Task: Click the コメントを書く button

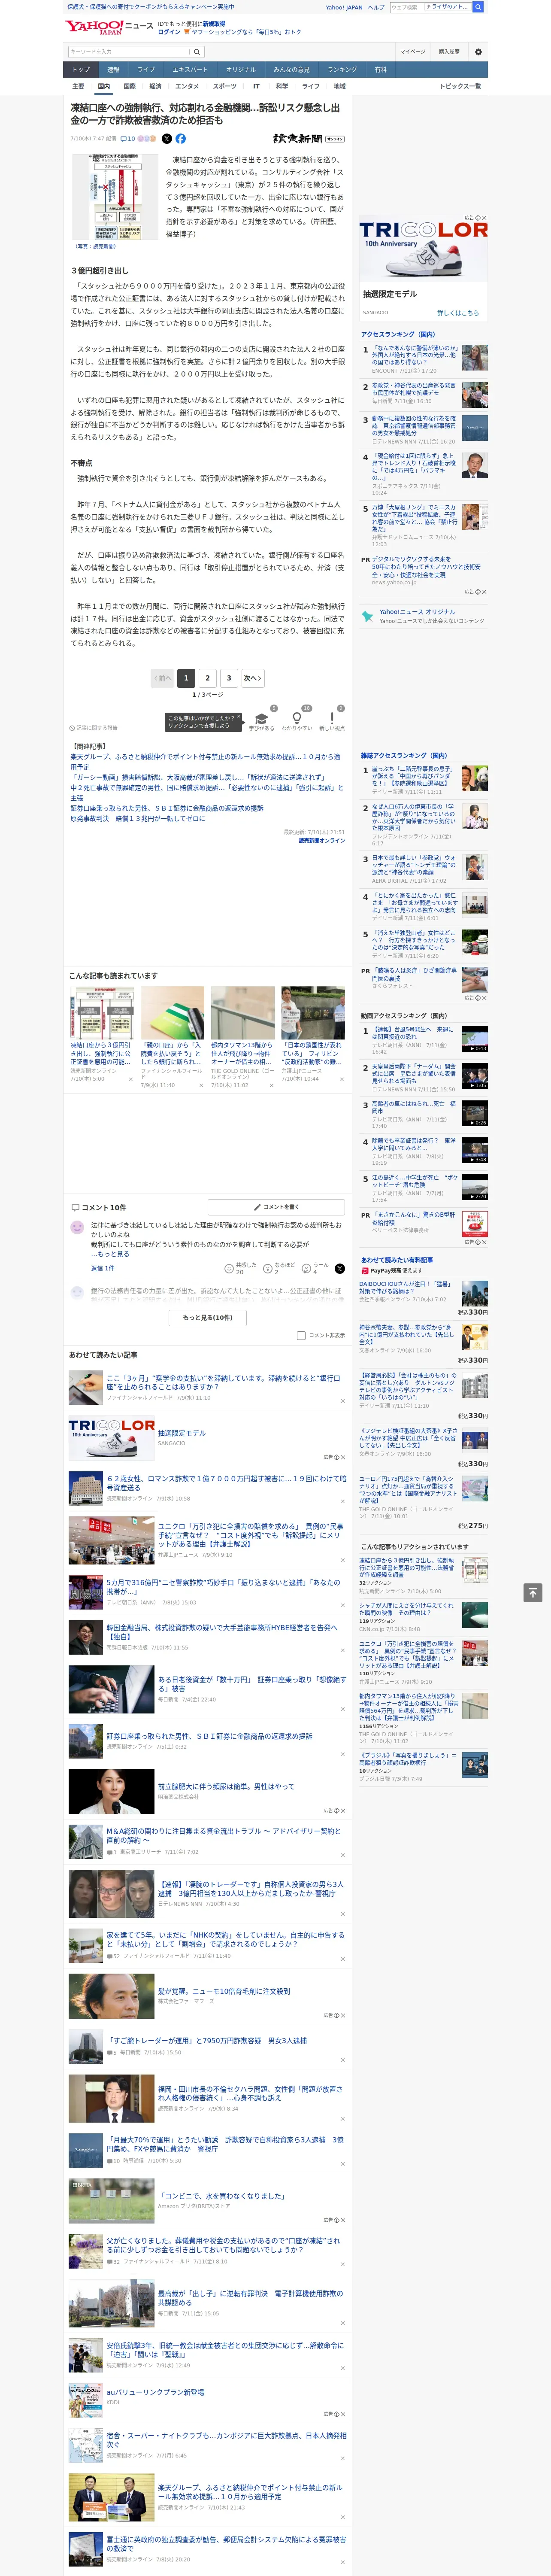Action: pyautogui.click(x=276, y=1207)
